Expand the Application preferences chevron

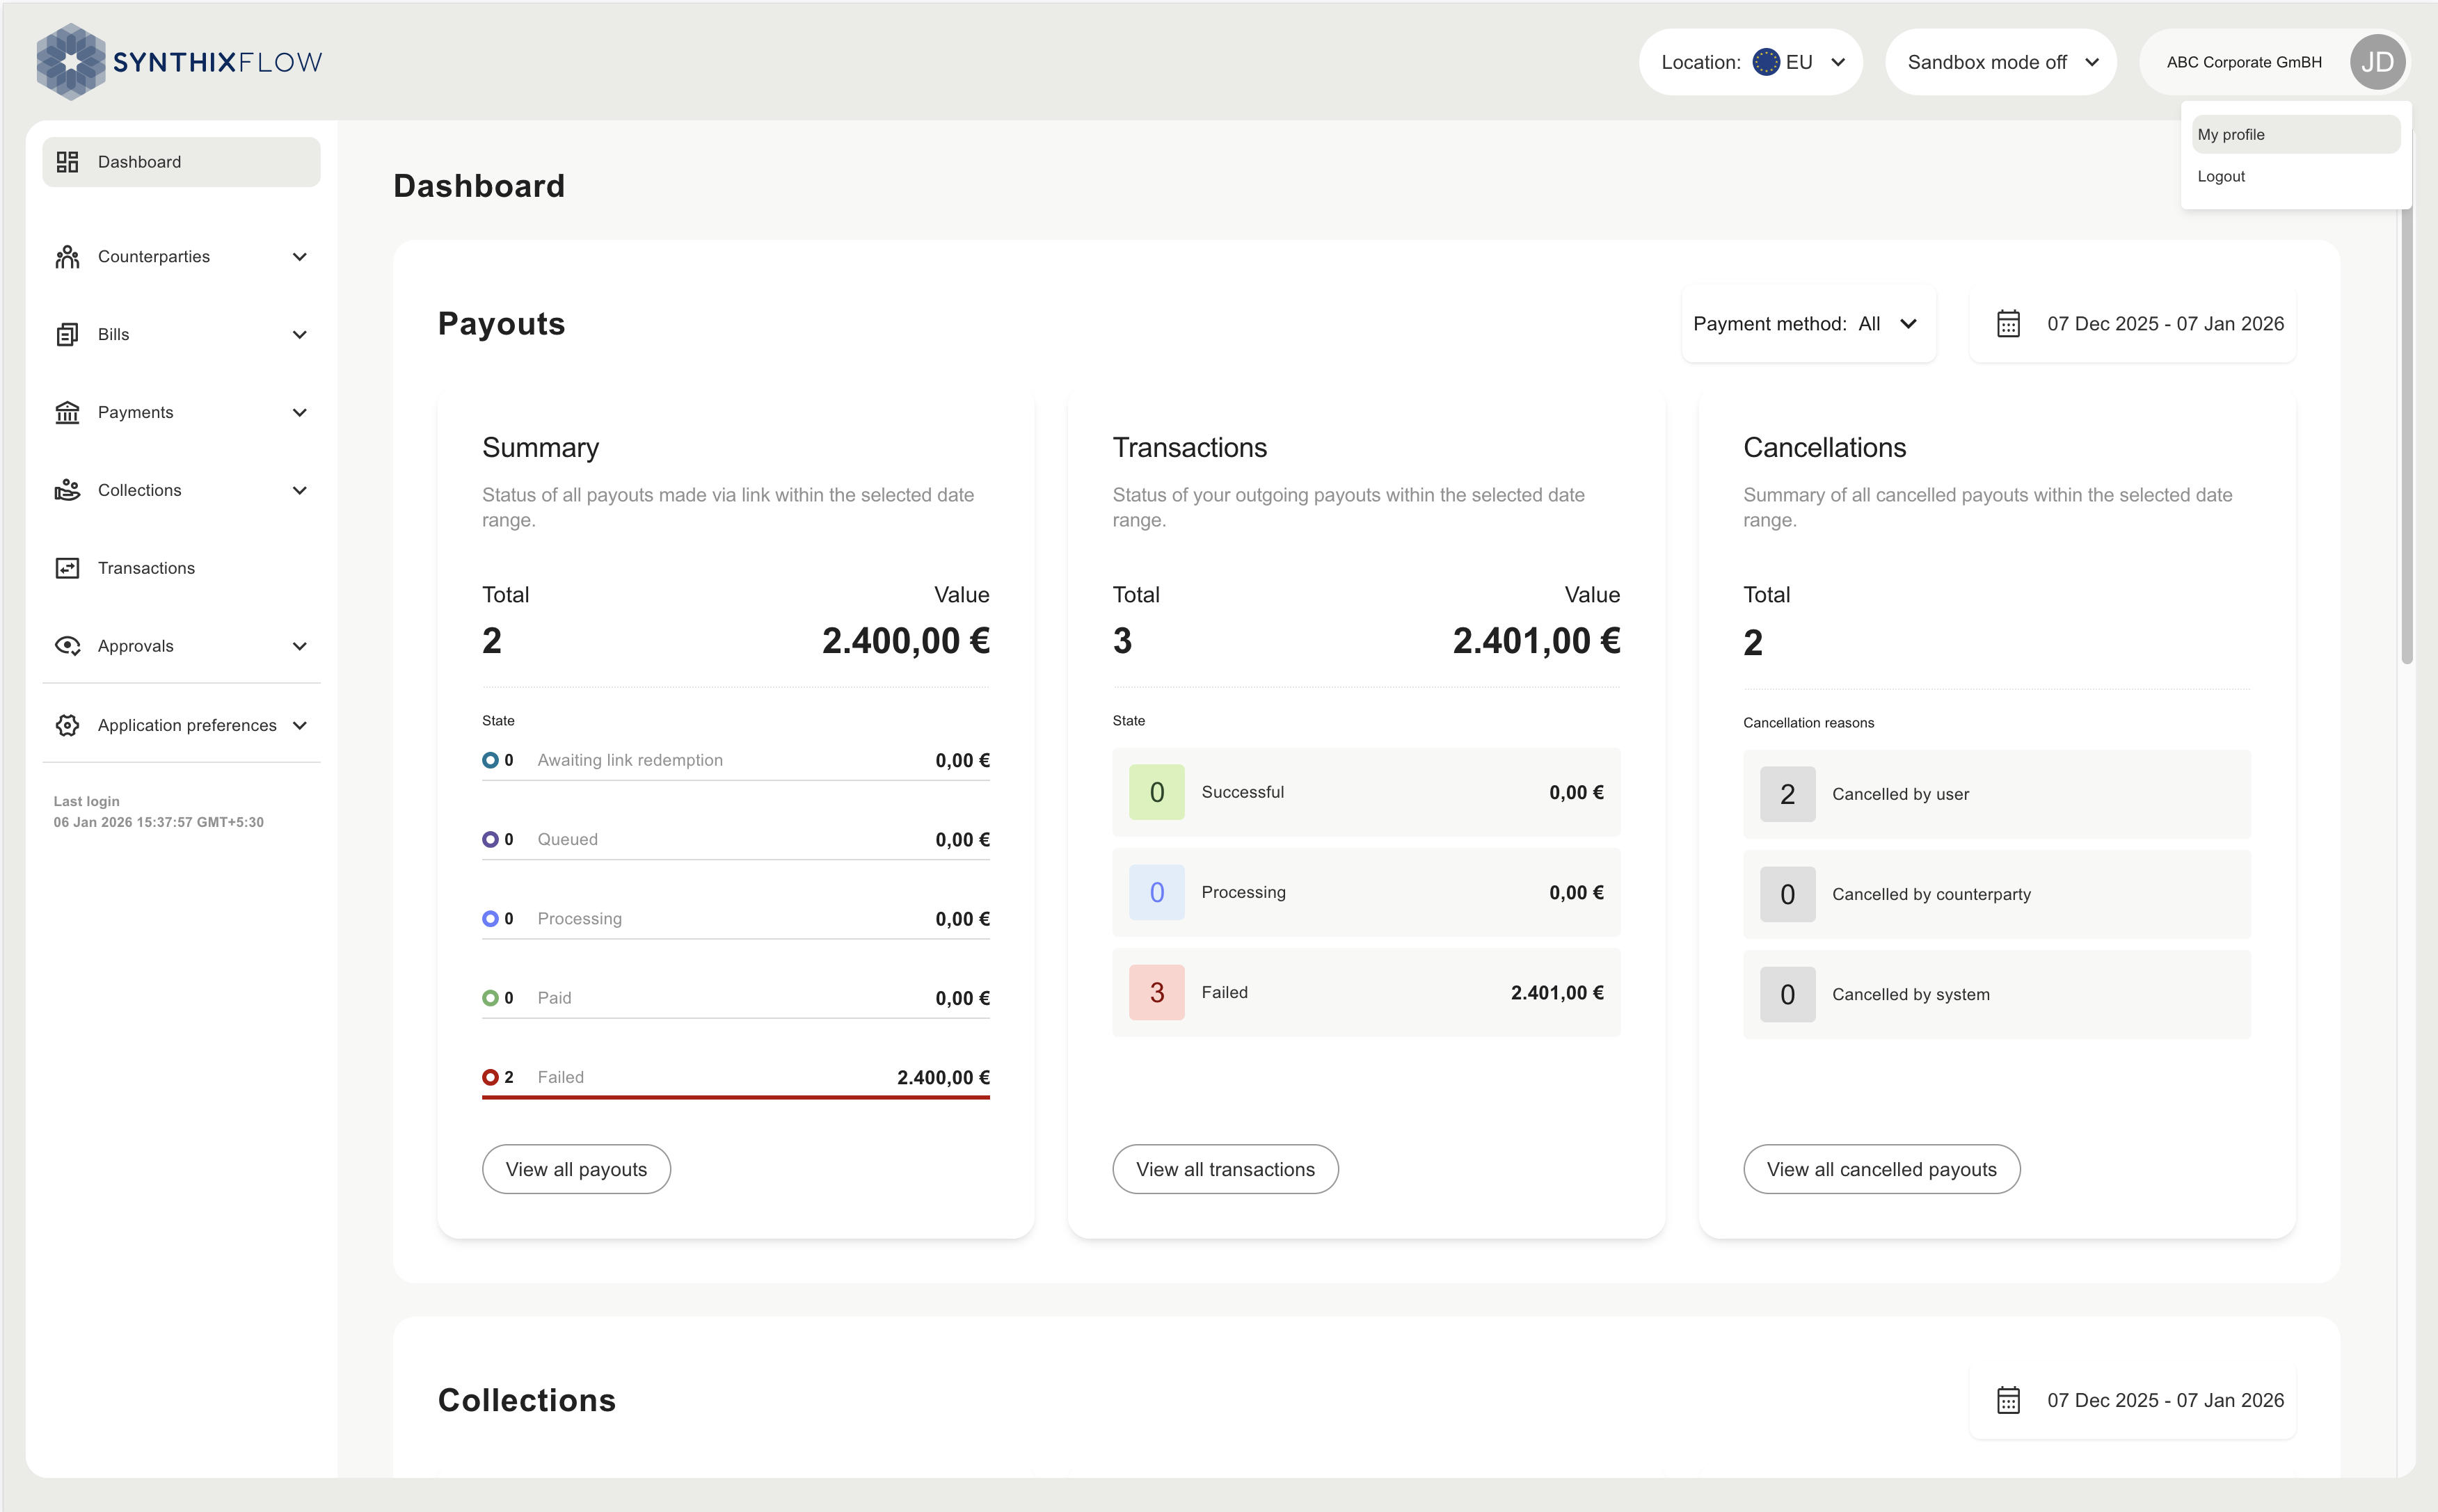point(299,725)
